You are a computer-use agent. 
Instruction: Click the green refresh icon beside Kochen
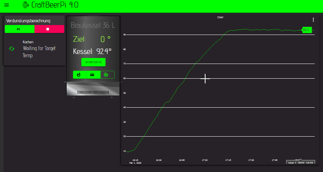point(12,48)
